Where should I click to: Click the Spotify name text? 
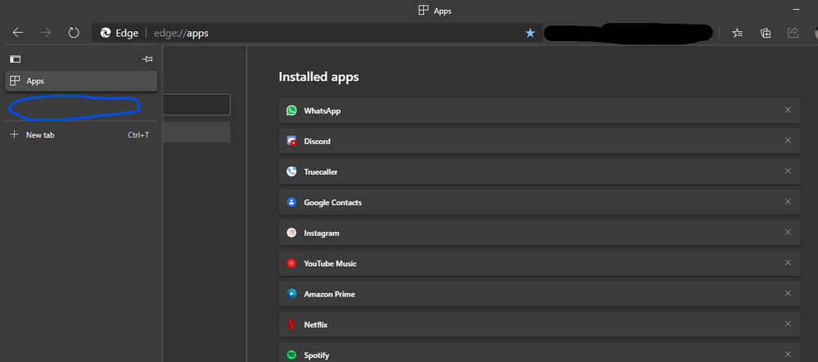pos(317,355)
